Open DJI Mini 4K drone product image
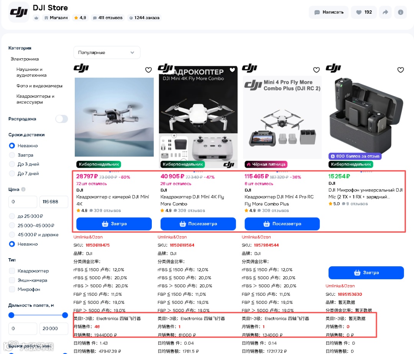The image size is (414, 354). 114,117
